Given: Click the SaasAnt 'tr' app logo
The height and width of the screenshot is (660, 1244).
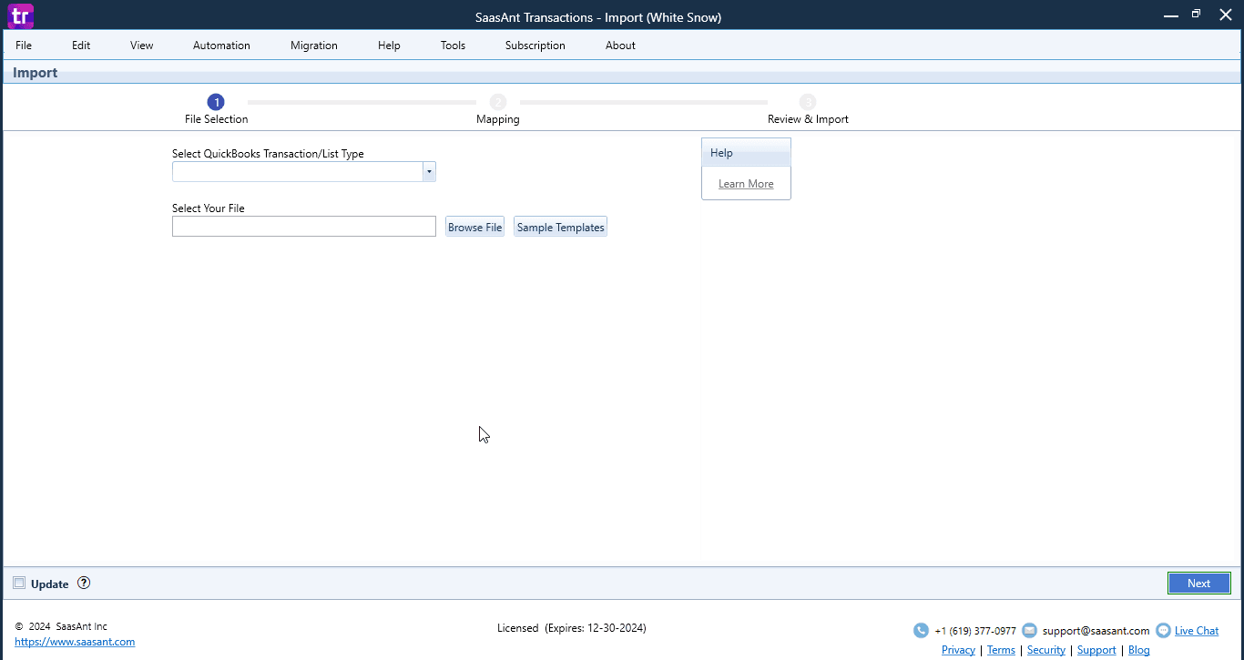Looking at the screenshot, I should (20, 15).
